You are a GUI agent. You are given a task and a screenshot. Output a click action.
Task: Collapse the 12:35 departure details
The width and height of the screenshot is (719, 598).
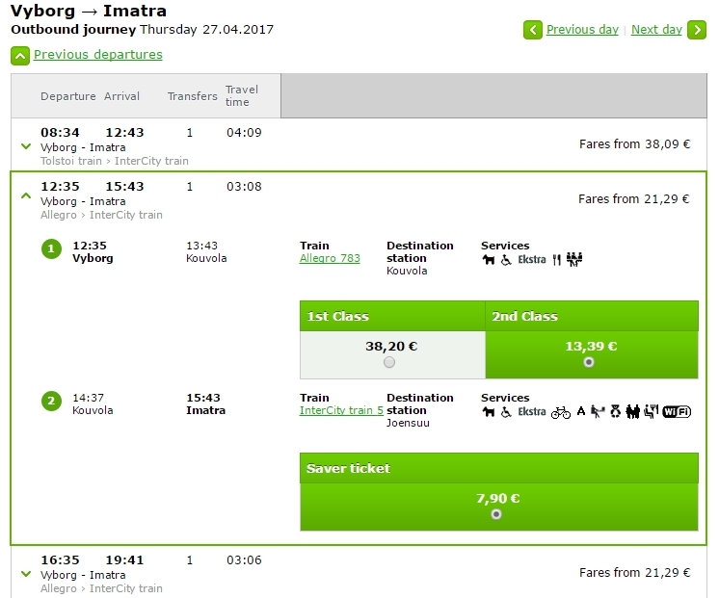pyautogui.click(x=26, y=195)
